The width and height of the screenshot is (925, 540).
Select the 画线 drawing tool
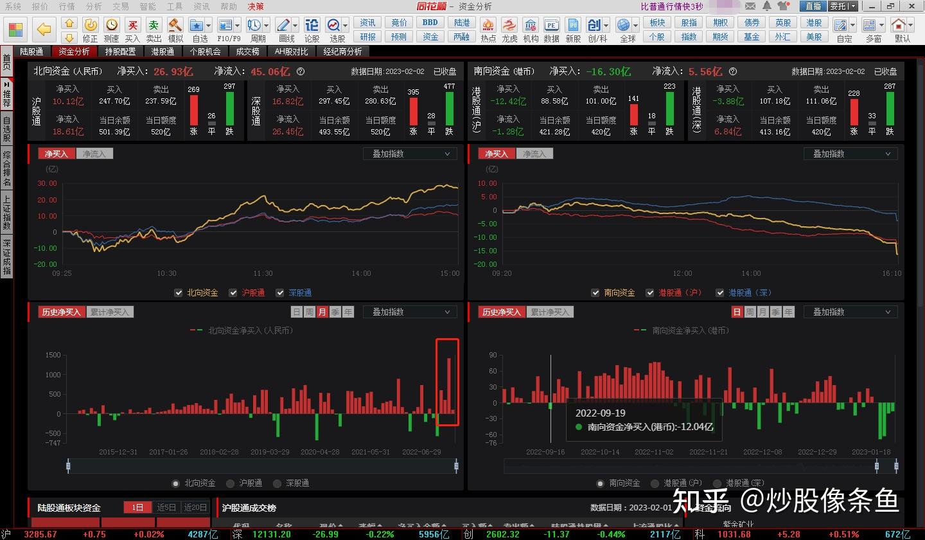pos(283,25)
